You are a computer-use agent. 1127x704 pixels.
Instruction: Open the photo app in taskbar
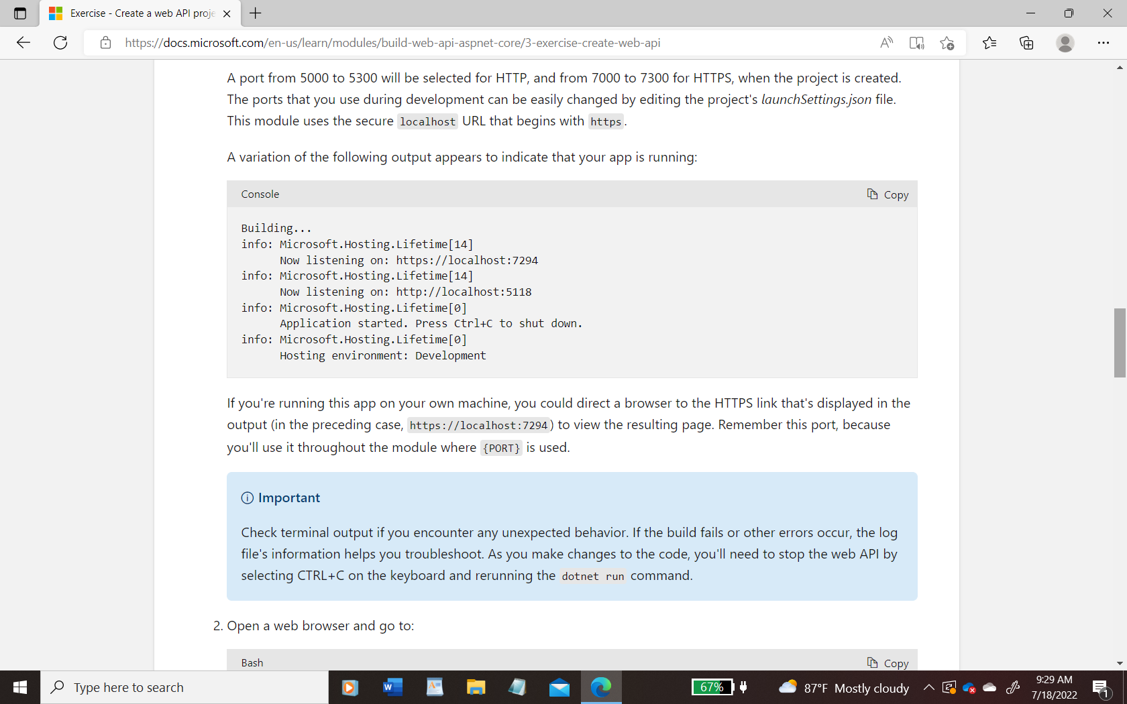click(x=435, y=687)
